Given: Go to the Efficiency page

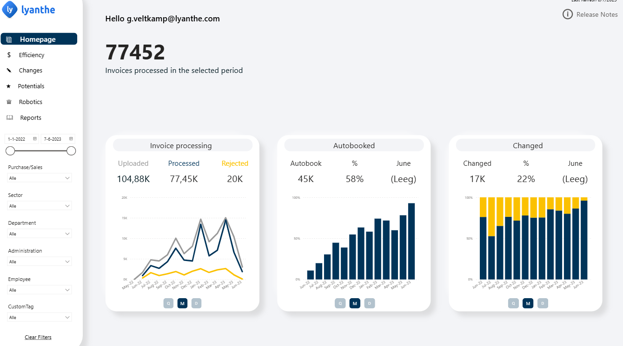Looking at the screenshot, I should pyautogui.click(x=32, y=55).
